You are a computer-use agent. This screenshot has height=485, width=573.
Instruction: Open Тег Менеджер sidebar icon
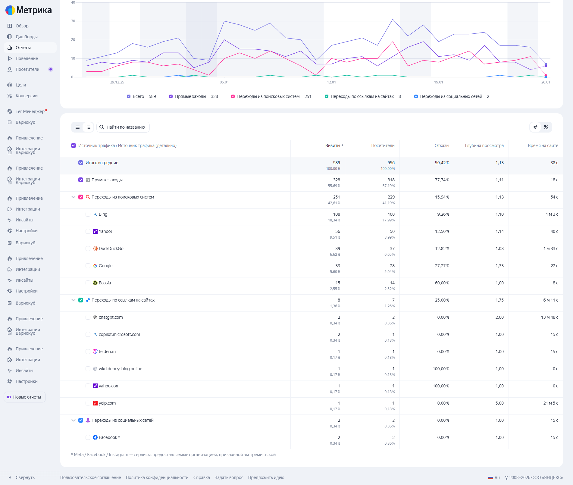point(10,111)
